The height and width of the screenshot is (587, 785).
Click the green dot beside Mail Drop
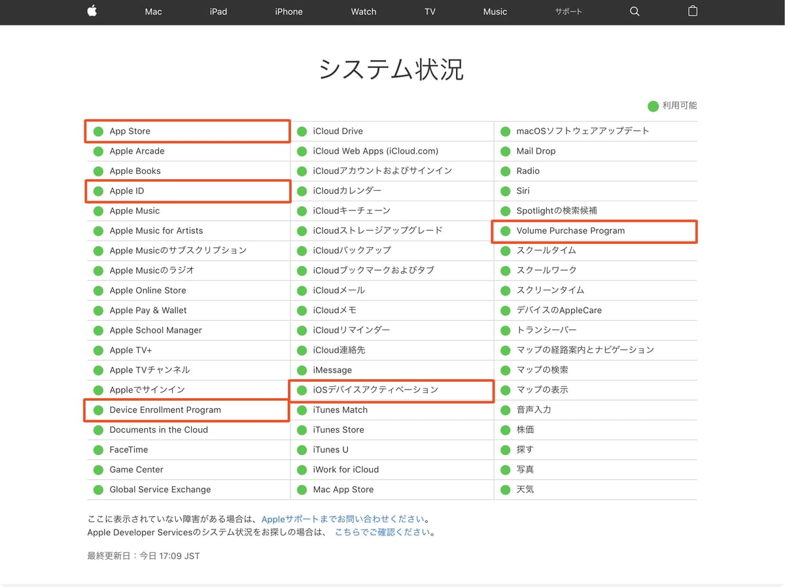[505, 151]
